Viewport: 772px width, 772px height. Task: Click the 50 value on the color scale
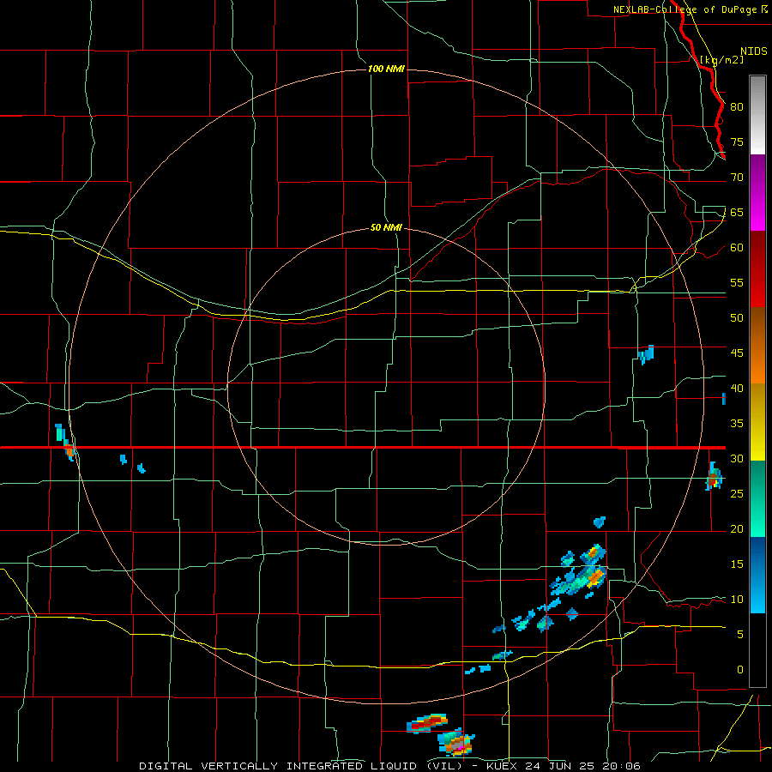[x=737, y=317]
